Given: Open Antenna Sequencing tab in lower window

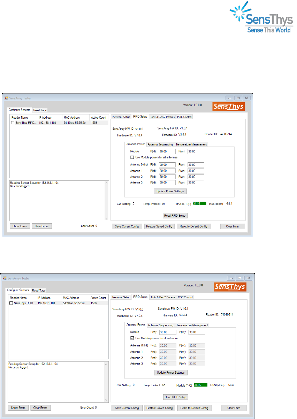Looking at the screenshot, I should click(161, 325).
